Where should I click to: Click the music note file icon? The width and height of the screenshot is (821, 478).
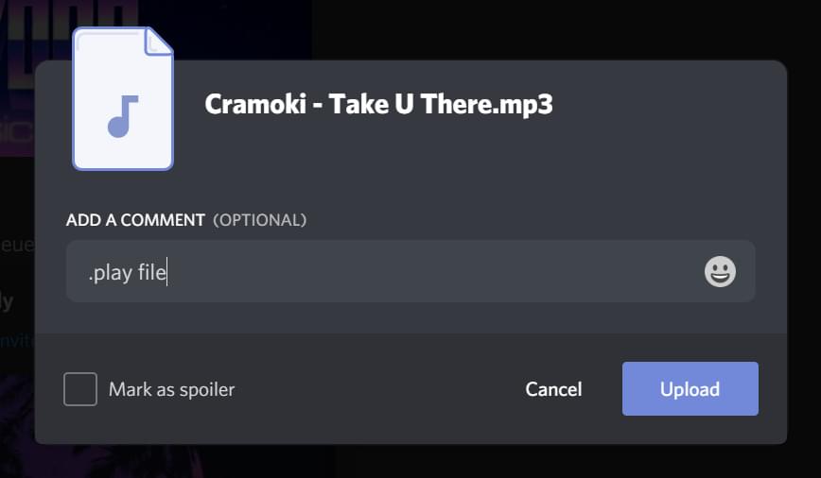(x=123, y=116)
